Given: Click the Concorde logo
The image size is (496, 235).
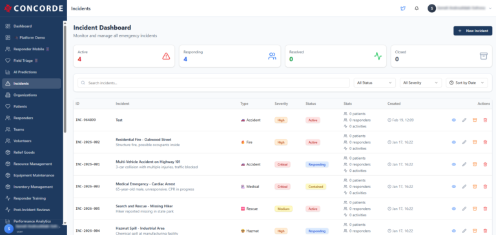Looking at the screenshot, I should coord(33,8).
